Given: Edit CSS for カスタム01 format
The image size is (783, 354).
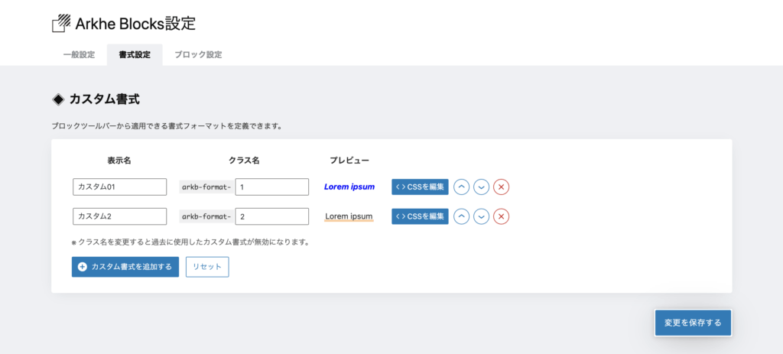Looking at the screenshot, I should pos(420,187).
